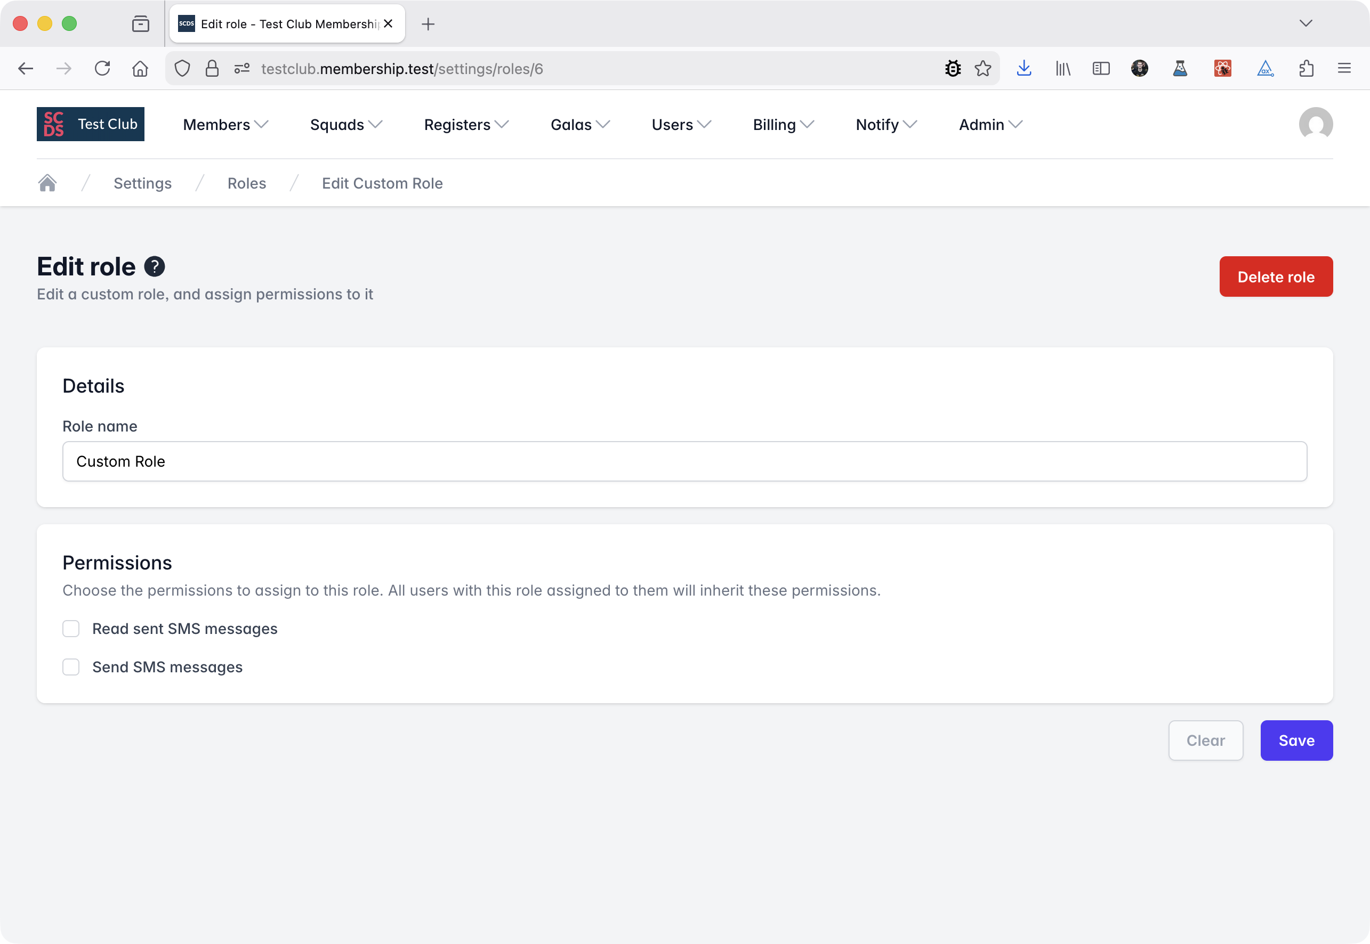Bookmark page with the star icon
The image size is (1370, 944).
pyautogui.click(x=982, y=69)
